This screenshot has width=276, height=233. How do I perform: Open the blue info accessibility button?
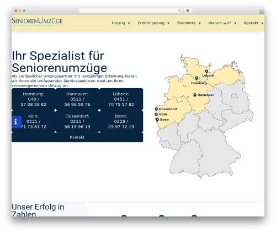click(x=17, y=122)
